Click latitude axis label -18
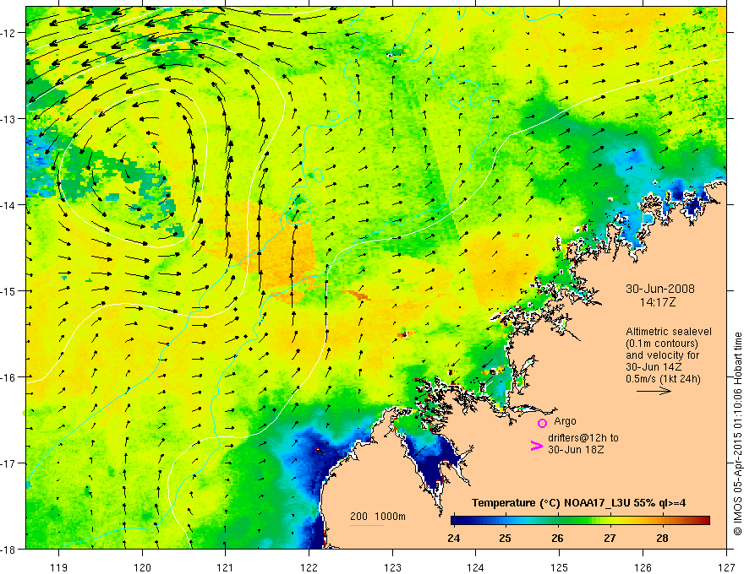Screen dimensions: 744x574 (x=9, y=549)
